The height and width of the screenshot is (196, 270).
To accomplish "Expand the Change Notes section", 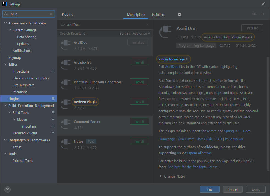I will coord(161,176).
